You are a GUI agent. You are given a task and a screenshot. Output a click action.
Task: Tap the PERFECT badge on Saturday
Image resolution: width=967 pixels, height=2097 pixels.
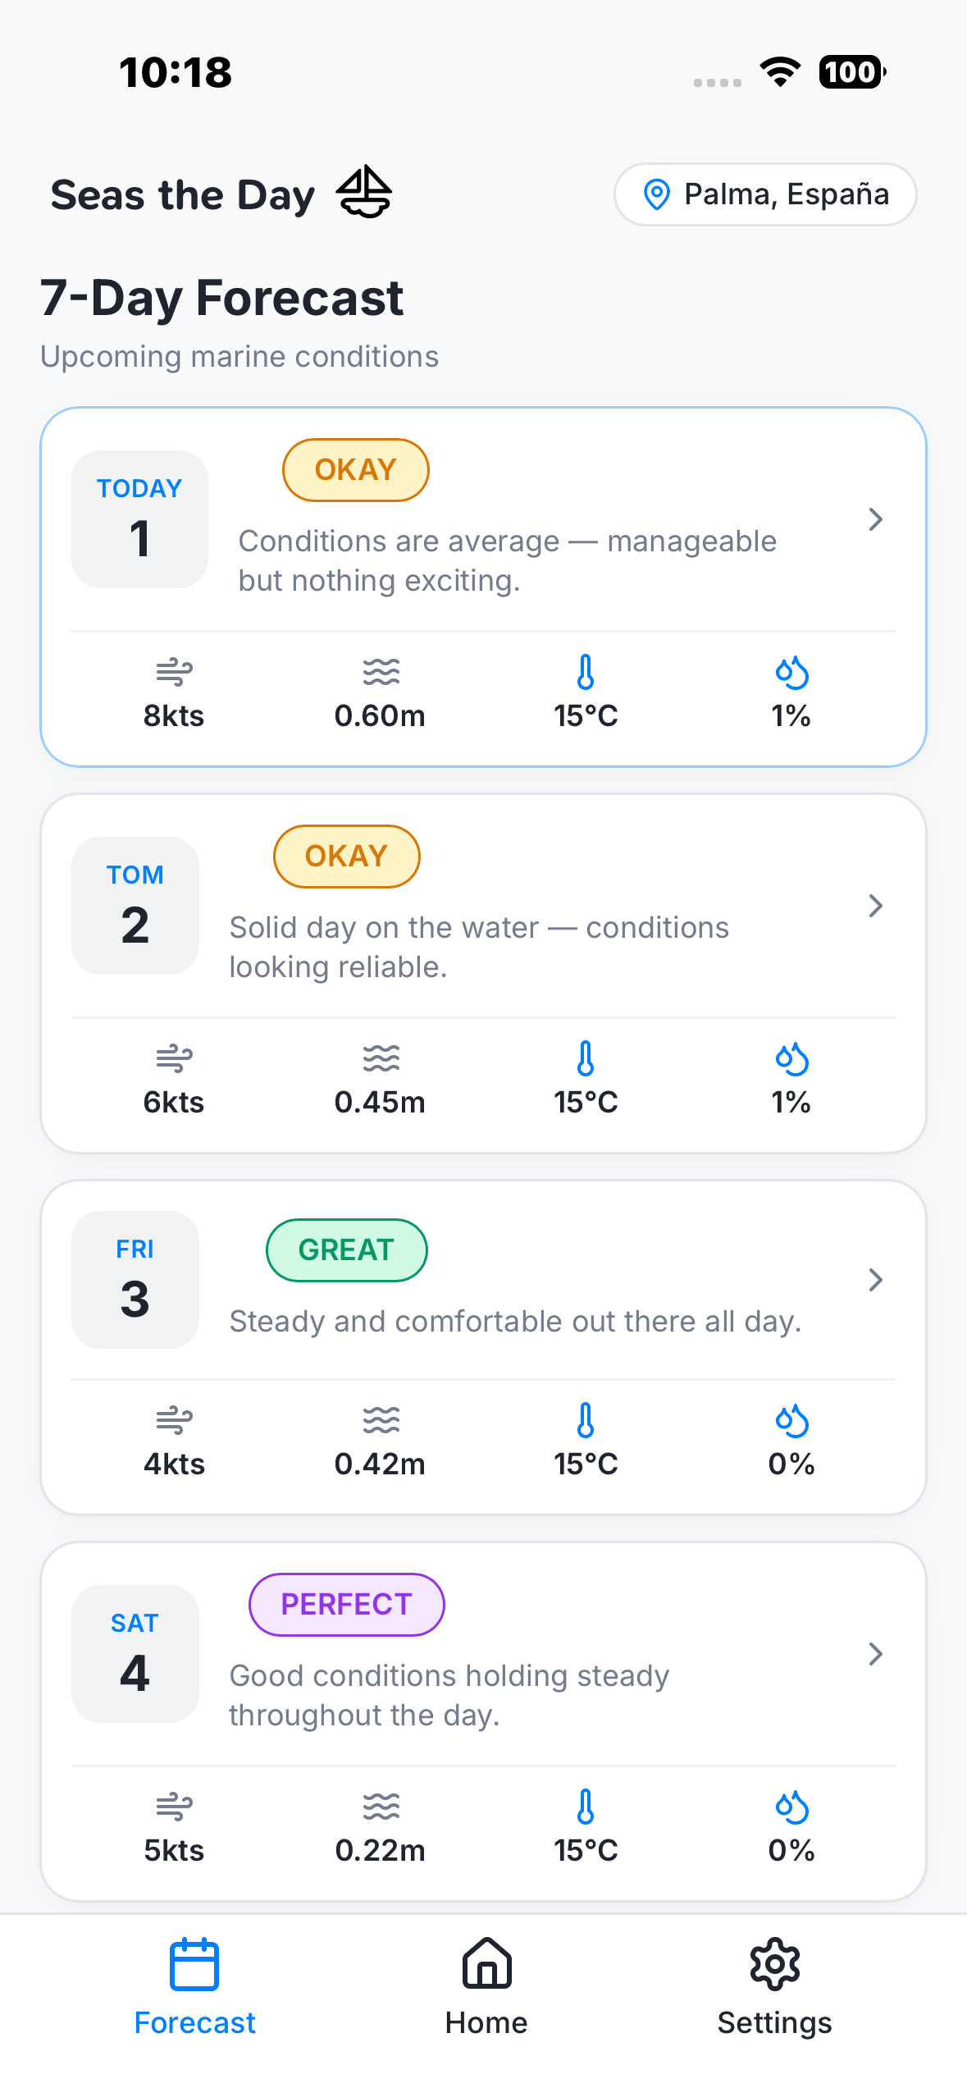click(x=346, y=1604)
